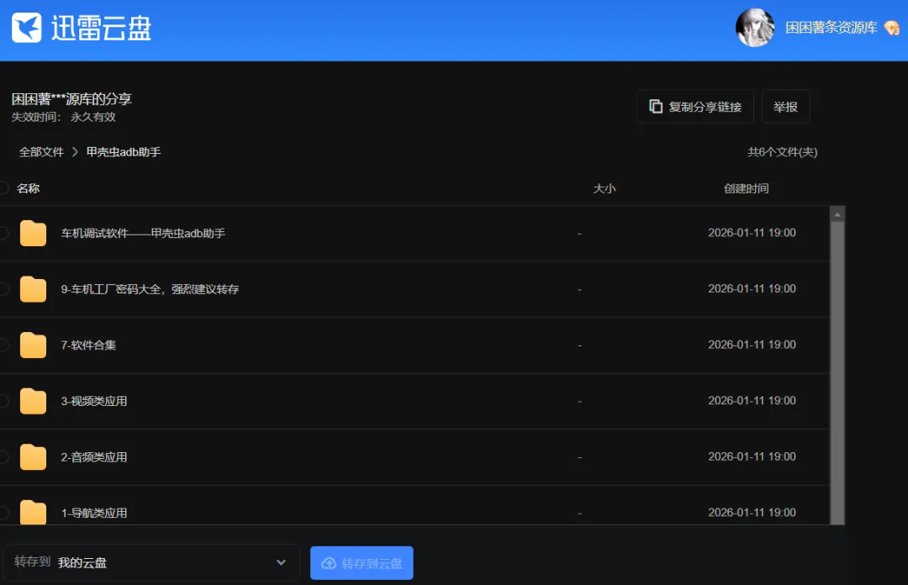Open folder 9-车机工厂密码大全，强烈建议转存
The width and height of the screenshot is (908, 585).
pyautogui.click(x=150, y=289)
